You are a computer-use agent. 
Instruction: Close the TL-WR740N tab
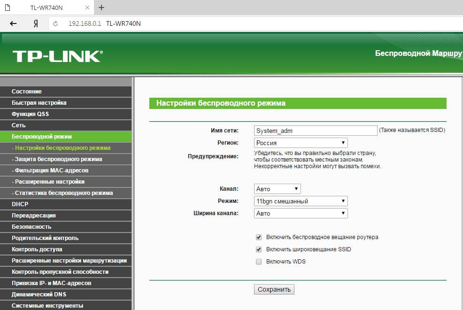coord(87,8)
